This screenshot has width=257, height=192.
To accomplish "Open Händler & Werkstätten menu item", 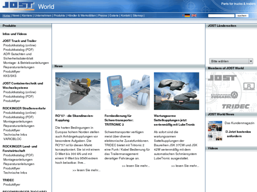I will point(82,16).
